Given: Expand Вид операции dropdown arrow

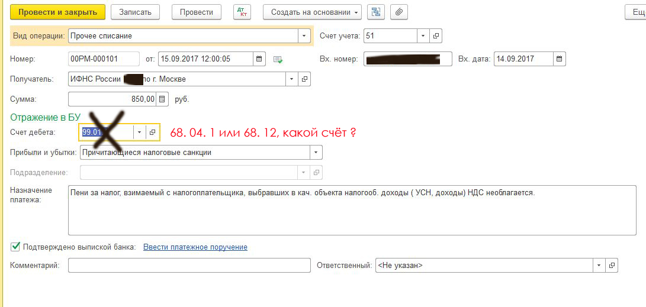Looking at the screenshot, I should coord(304,36).
